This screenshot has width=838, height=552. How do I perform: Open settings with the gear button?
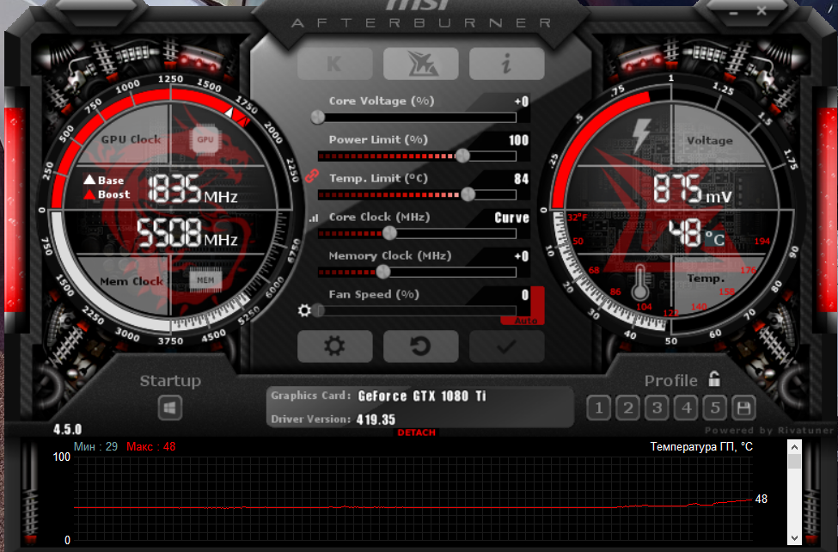pyautogui.click(x=335, y=346)
